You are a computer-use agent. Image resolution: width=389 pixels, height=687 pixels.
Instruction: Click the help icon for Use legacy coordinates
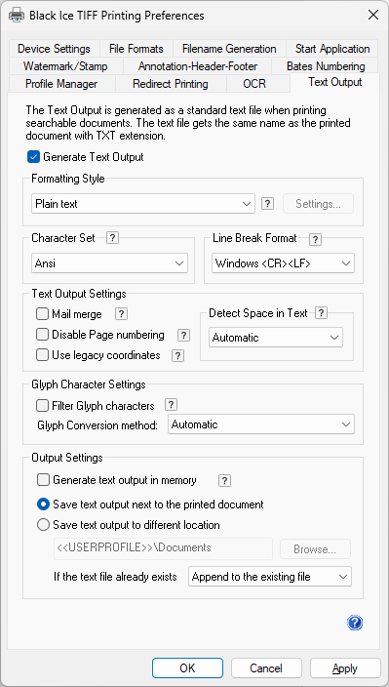click(x=177, y=356)
